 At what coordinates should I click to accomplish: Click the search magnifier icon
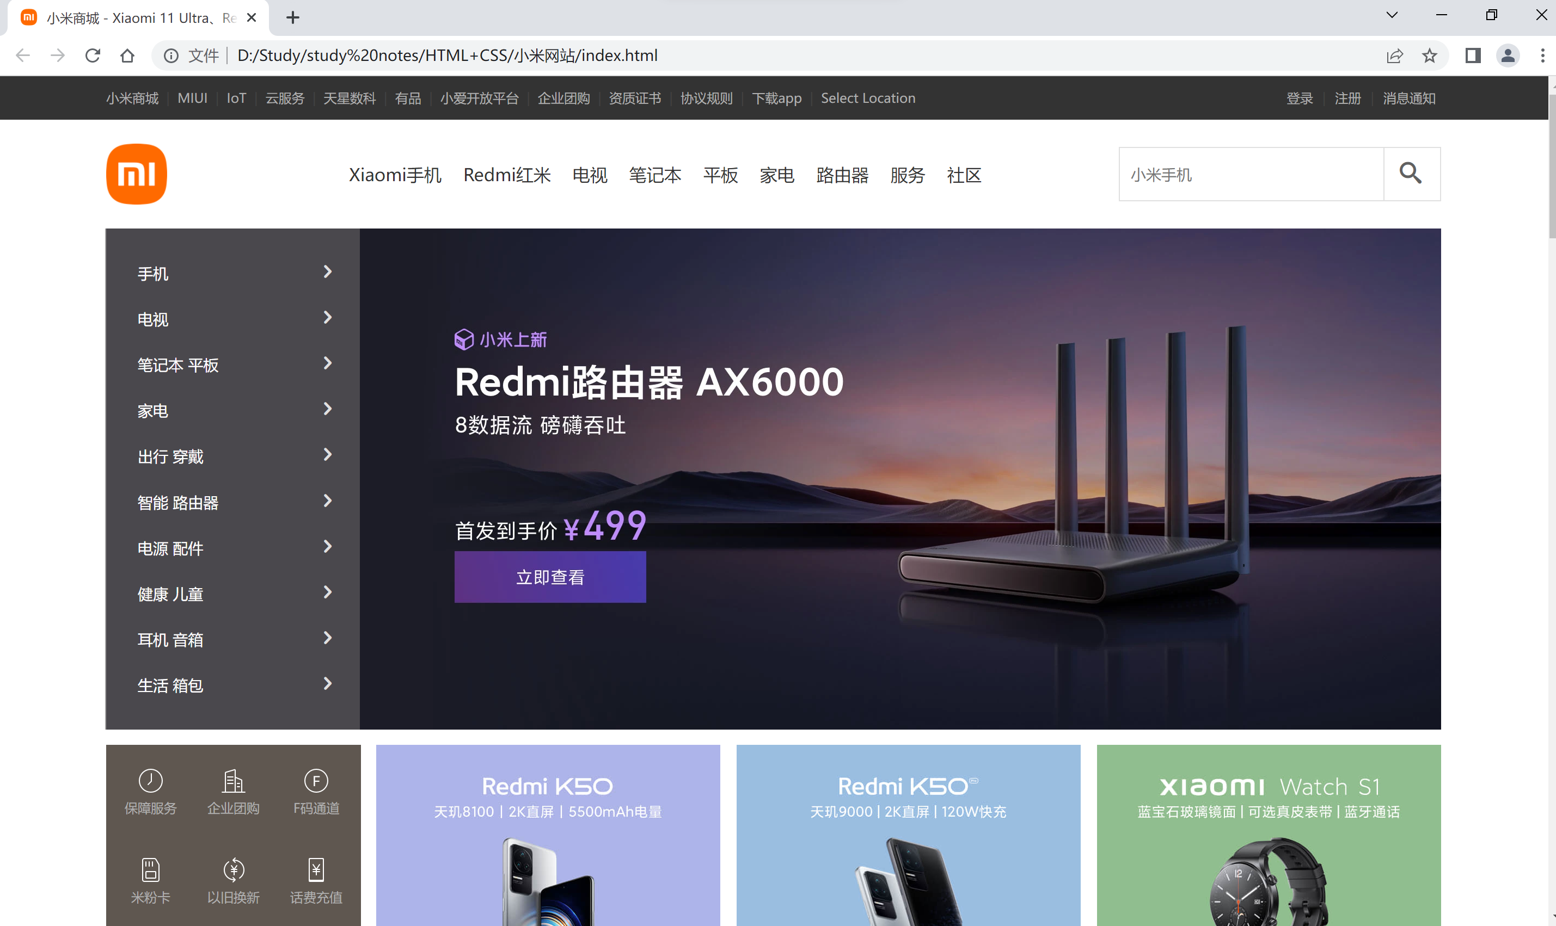click(x=1411, y=174)
